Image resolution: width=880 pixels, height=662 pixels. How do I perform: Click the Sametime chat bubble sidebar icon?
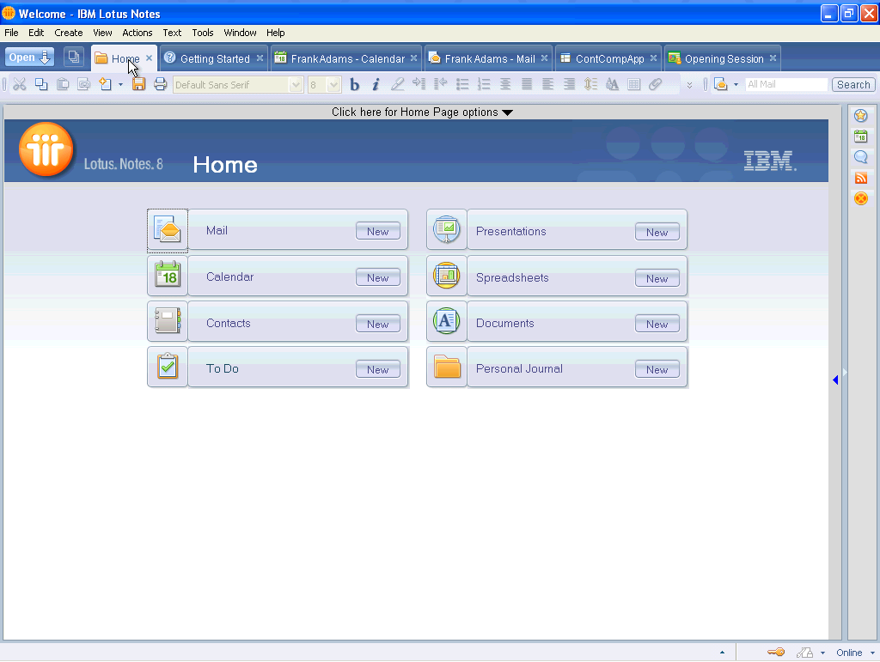click(860, 157)
